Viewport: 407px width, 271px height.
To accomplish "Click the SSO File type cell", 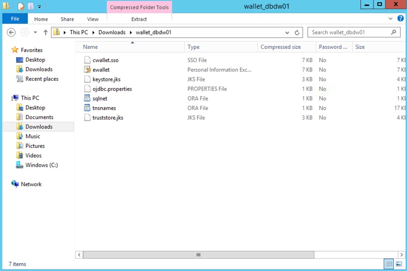I will tap(197, 60).
